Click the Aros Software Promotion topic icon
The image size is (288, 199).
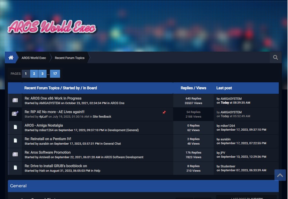coord(15,154)
